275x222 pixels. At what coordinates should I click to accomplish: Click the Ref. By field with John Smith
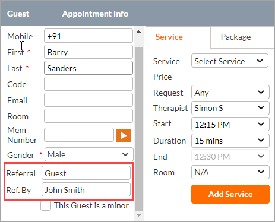tap(86, 189)
